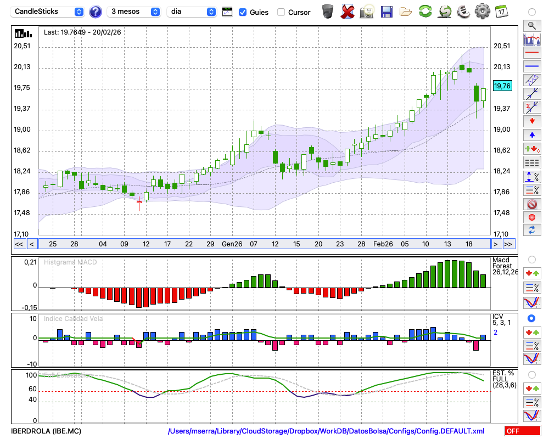Click the red prohibition sign icon

[531, 204]
